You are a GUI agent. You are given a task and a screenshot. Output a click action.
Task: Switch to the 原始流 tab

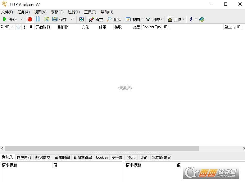(117, 158)
